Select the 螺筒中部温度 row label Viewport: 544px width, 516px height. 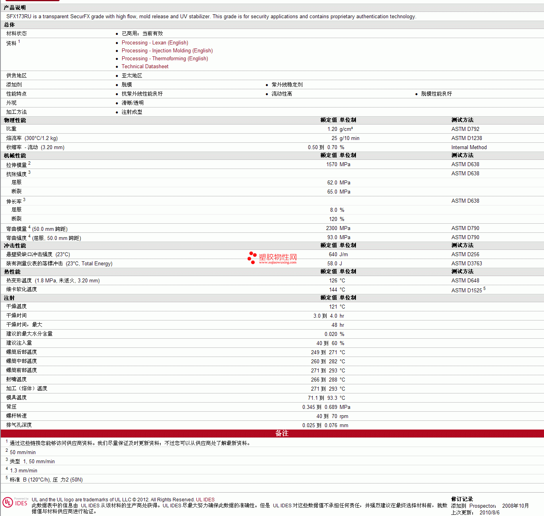point(22,361)
